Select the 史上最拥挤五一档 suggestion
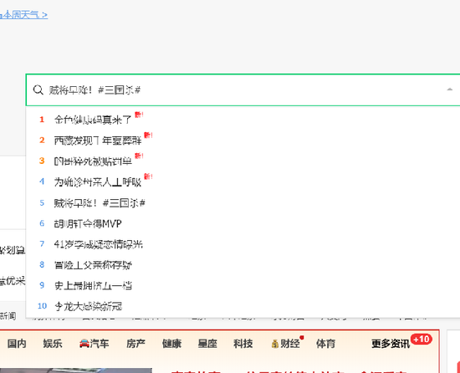Image resolution: width=460 pixels, height=373 pixels. click(93, 286)
